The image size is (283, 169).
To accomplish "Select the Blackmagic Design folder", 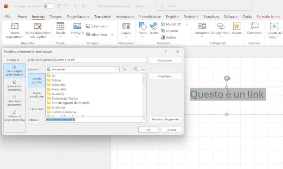I will point(63,98).
